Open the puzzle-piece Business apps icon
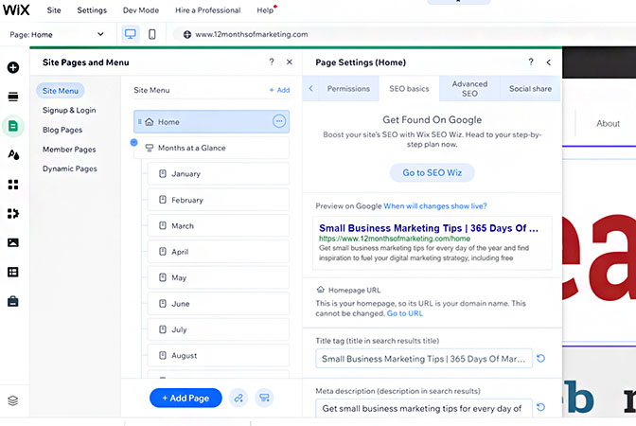This screenshot has width=636, height=426. (x=13, y=213)
